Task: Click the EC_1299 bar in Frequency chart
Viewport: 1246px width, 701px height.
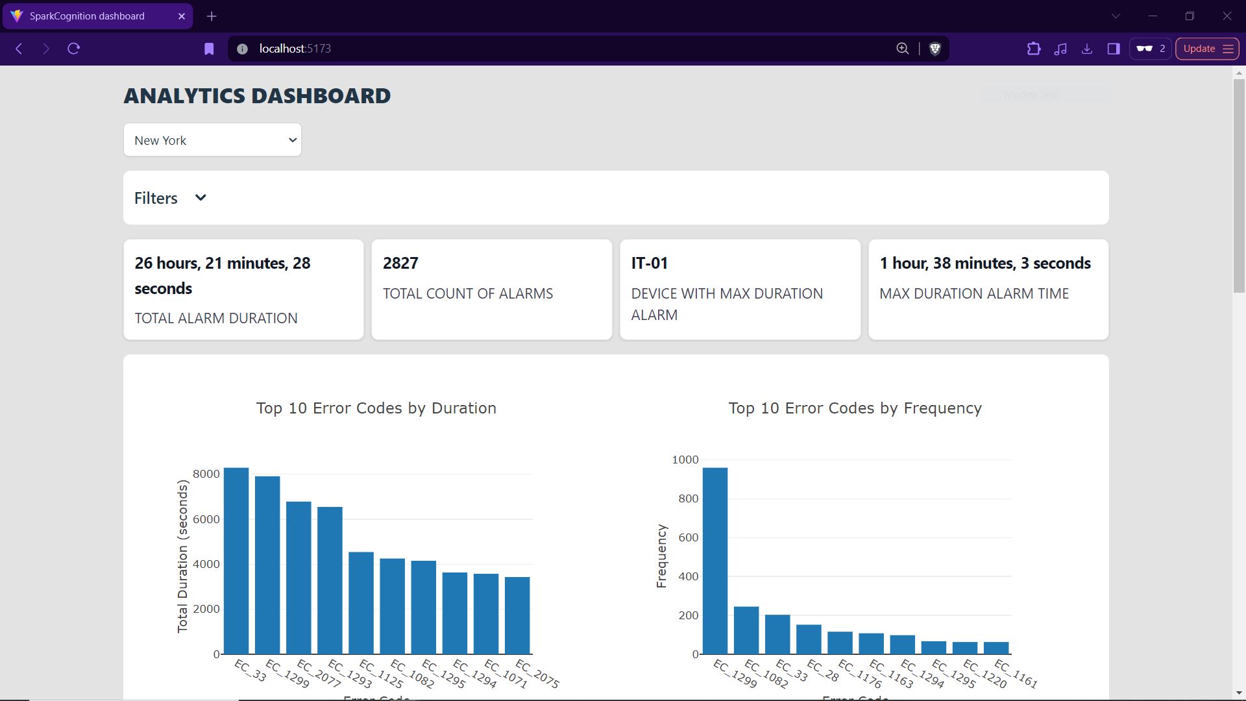Action: [x=715, y=561]
